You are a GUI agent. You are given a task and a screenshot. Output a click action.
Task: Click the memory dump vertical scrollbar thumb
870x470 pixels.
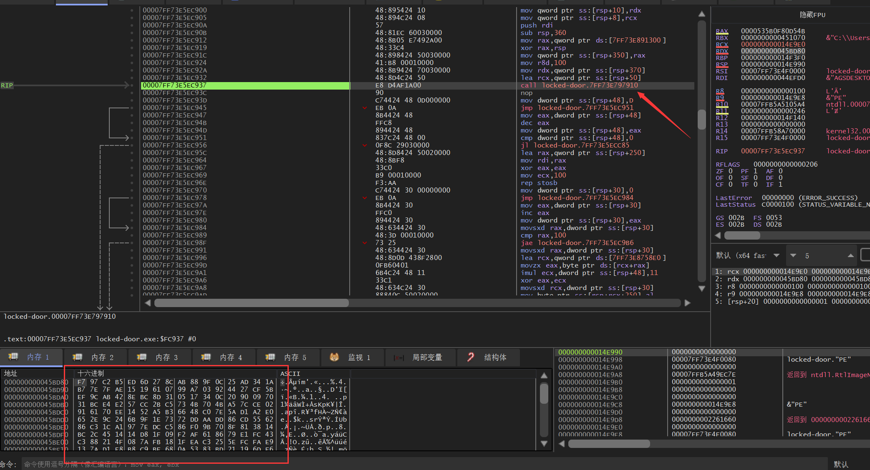pyautogui.click(x=544, y=393)
